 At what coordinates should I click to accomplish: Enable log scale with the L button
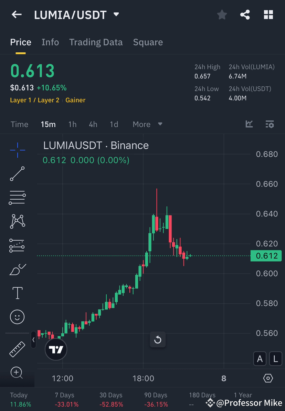tap(275, 359)
